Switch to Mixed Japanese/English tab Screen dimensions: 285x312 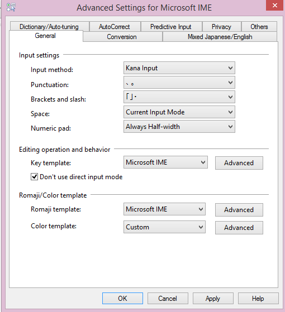tap(220, 37)
